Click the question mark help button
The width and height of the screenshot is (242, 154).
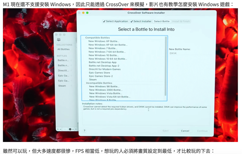(x=84, y=131)
